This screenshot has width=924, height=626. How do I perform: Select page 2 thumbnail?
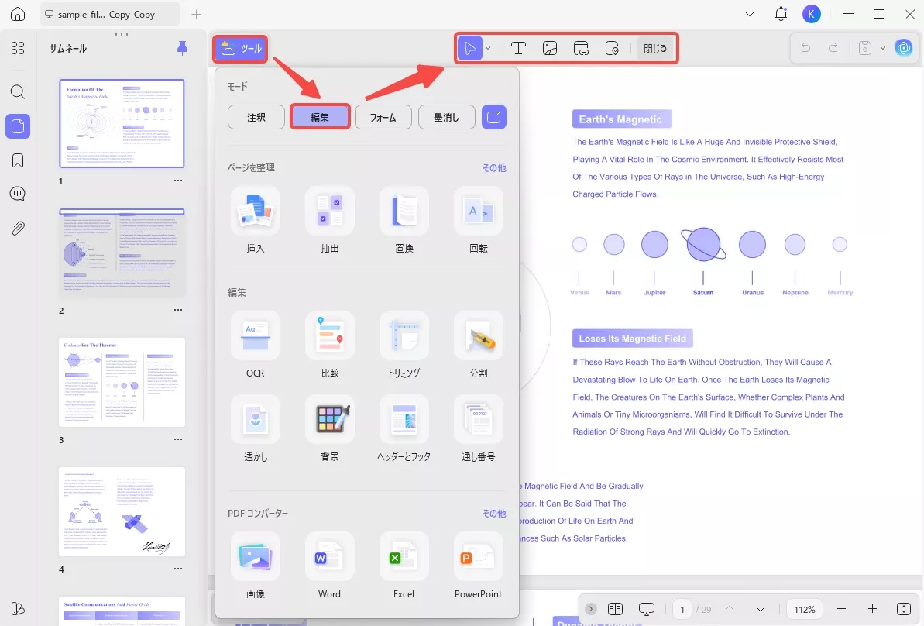point(122,253)
